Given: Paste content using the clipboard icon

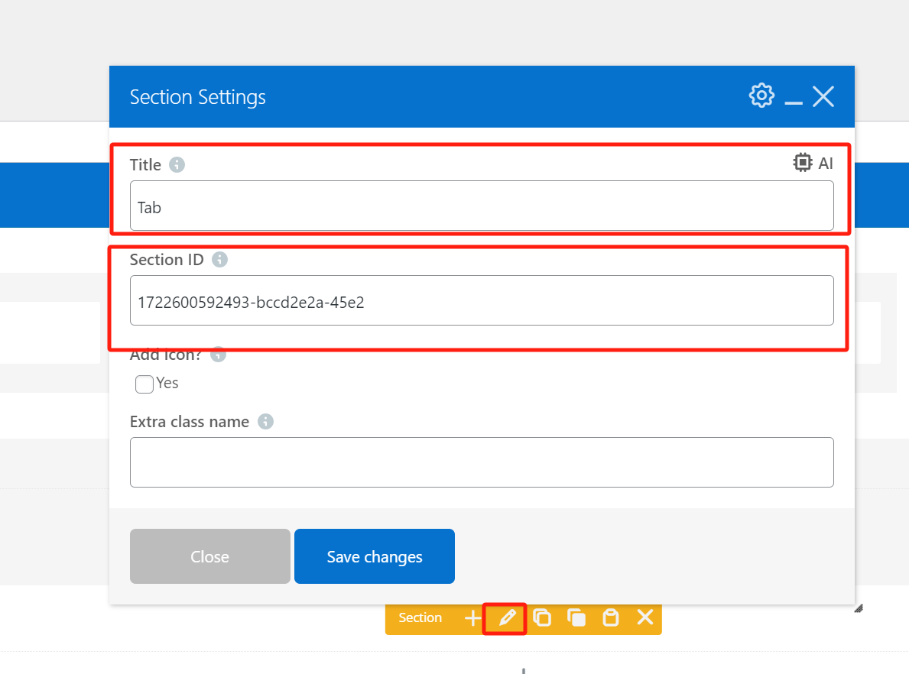Looking at the screenshot, I should tap(610, 618).
